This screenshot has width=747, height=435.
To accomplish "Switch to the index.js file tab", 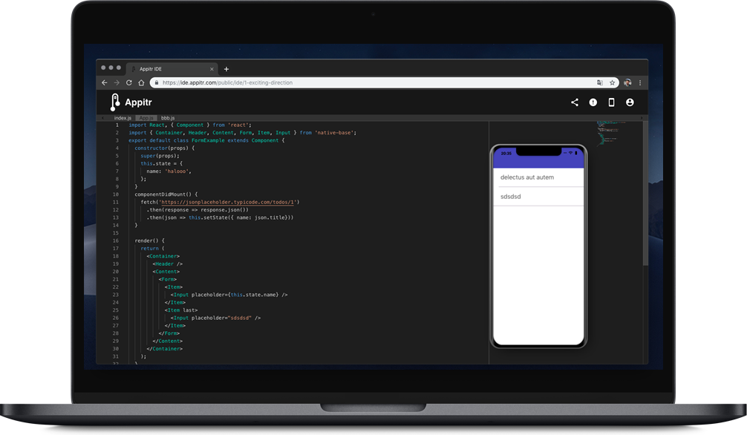I will click(x=123, y=118).
